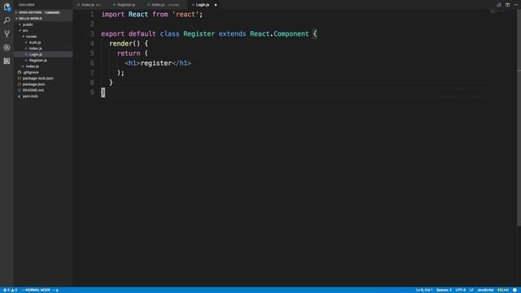Click the UTF-8 encoding indicator

tap(461, 290)
